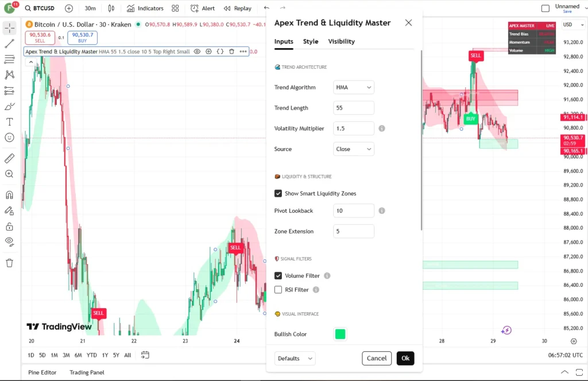
Task: Enable the RSI Filter checkbox
Action: pyautogui.click(x=278, y=290)
